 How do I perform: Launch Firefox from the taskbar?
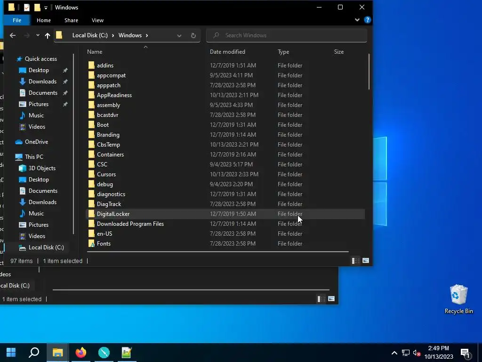click(81, 353)
